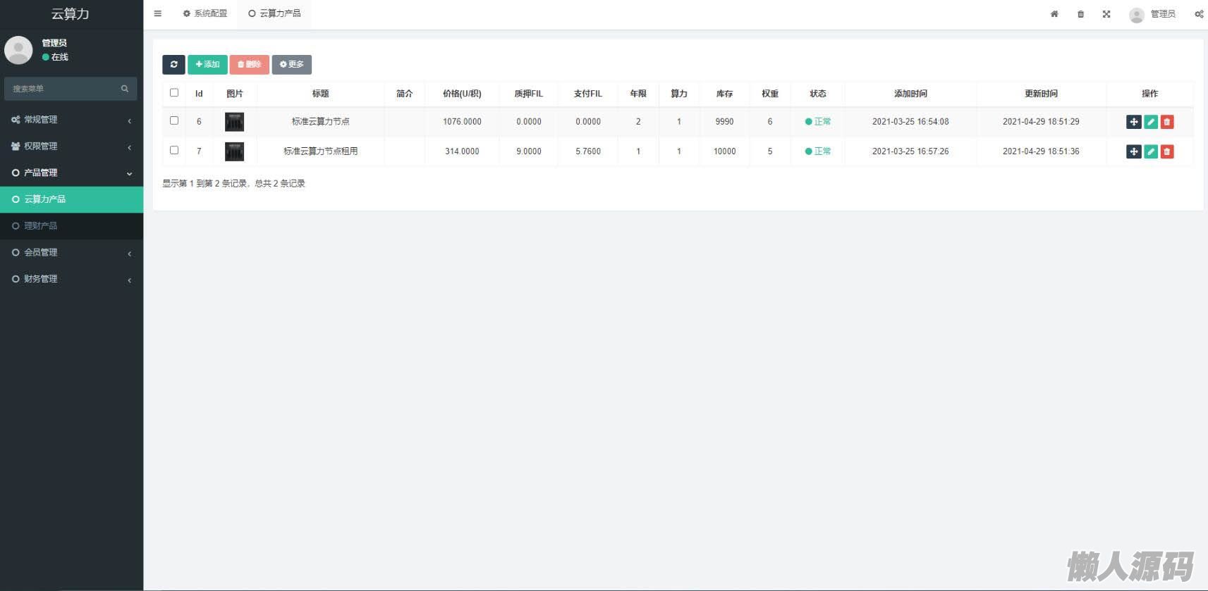
Task: Sort by the 更新时间 column header
Action: point(1041,94)
